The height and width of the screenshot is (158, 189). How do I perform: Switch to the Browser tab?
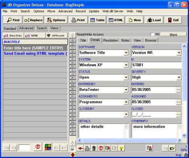151,41
